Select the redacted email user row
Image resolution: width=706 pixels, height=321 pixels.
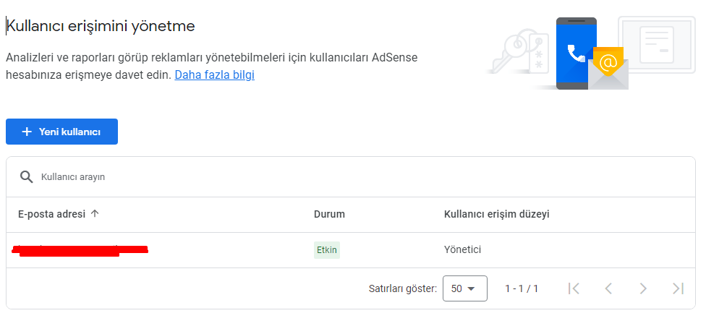coord(351,250)
